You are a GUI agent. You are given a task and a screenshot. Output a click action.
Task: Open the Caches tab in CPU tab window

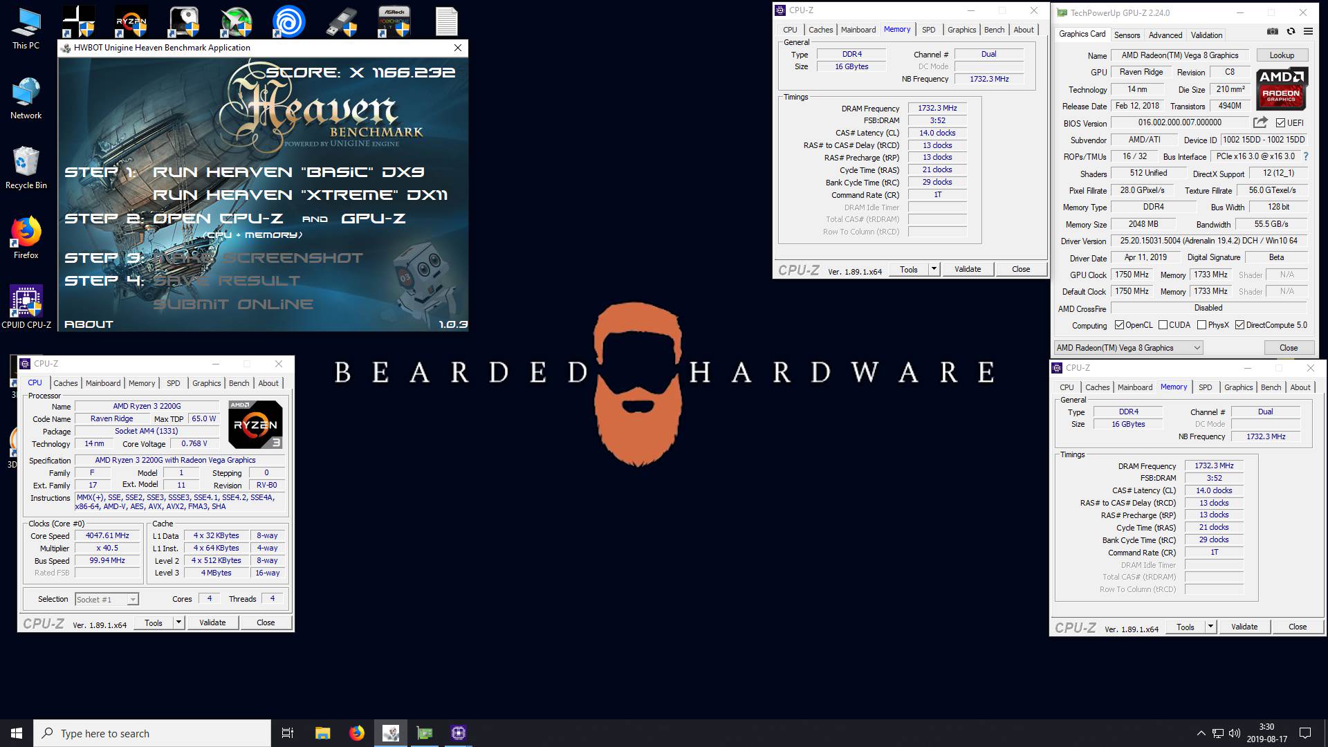tap(66, 383)
